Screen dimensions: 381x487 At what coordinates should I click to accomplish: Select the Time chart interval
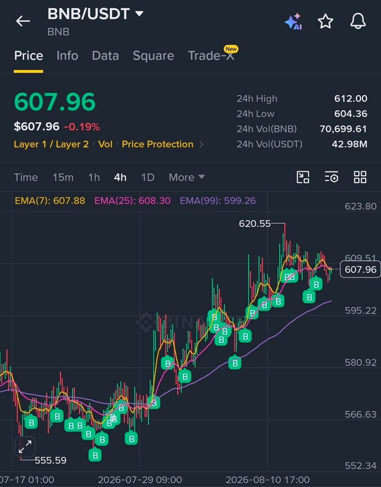point(26,177)
